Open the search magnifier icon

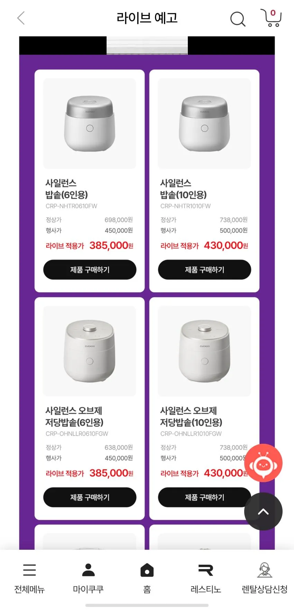[x=238, y=19]
